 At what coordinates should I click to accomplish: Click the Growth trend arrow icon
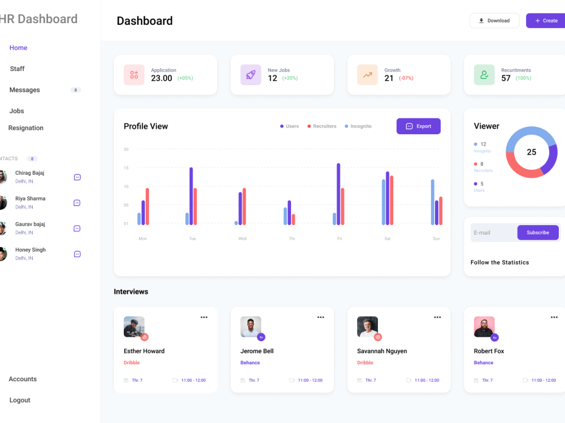pyautogui.click(x=368, y=75)
